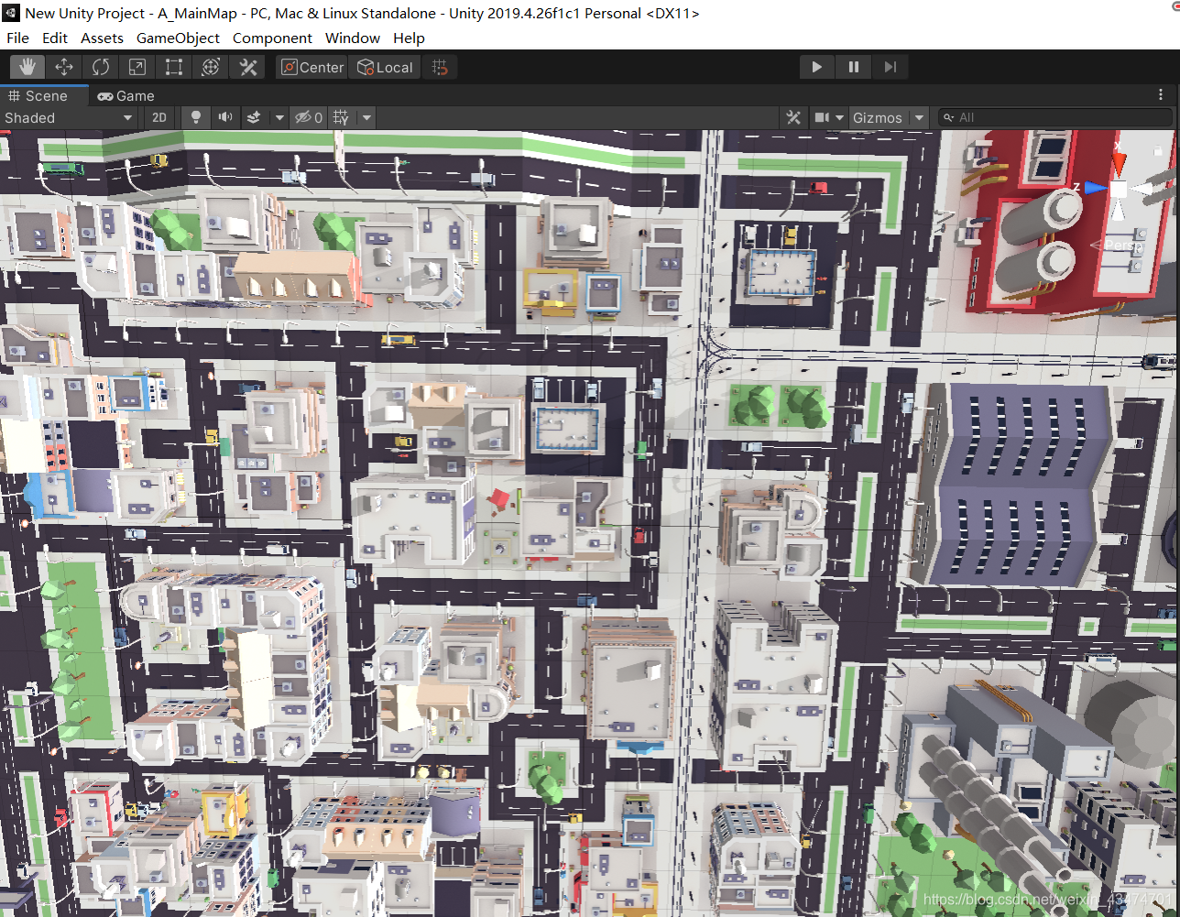Screen dimensions: 1180x917
Task: Step forward one frame
Action: [x=890, y=67]
